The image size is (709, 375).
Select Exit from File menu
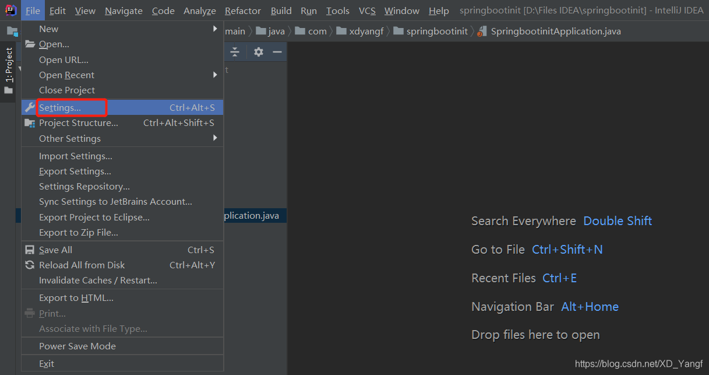(122, 363)
